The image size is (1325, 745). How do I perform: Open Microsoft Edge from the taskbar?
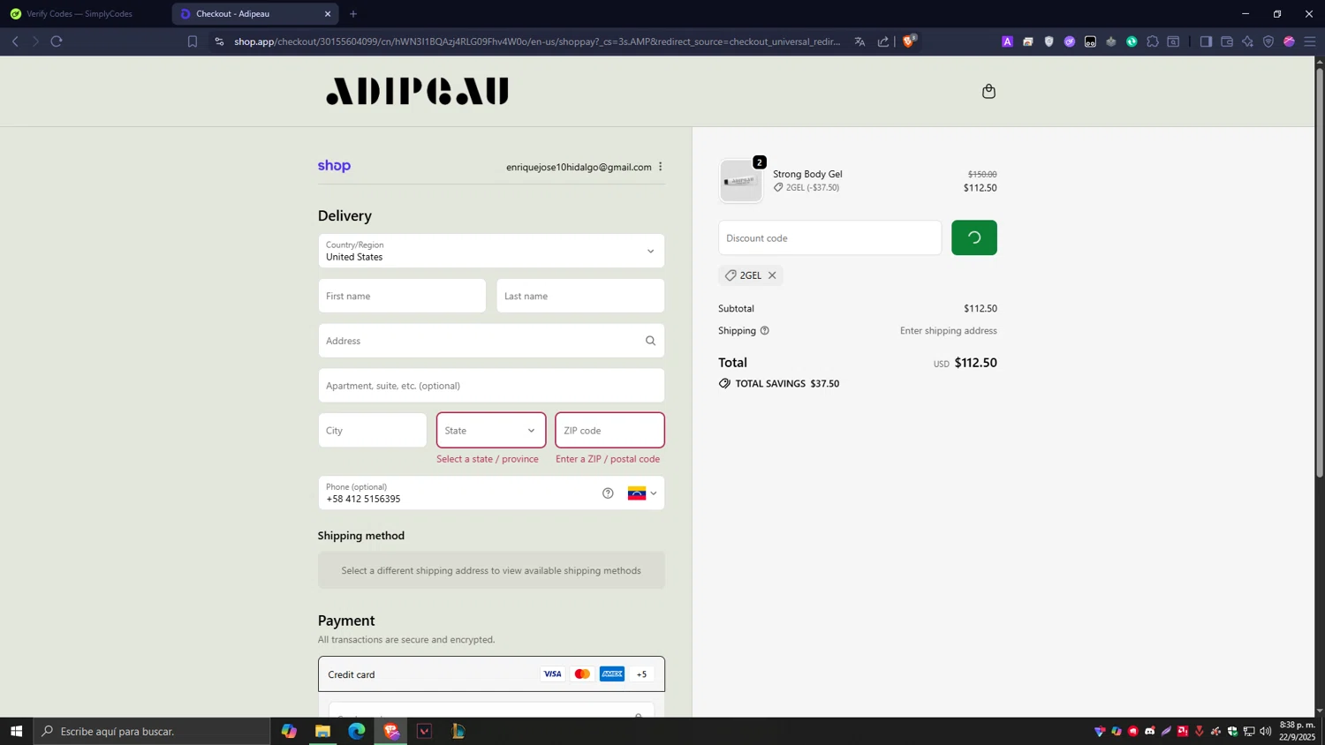click(x=357, y=731)
